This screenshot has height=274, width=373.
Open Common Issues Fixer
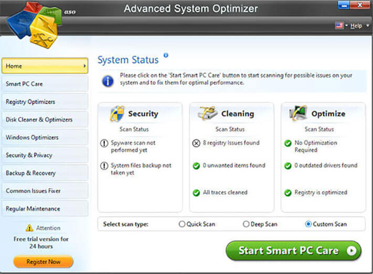[45, 191]
